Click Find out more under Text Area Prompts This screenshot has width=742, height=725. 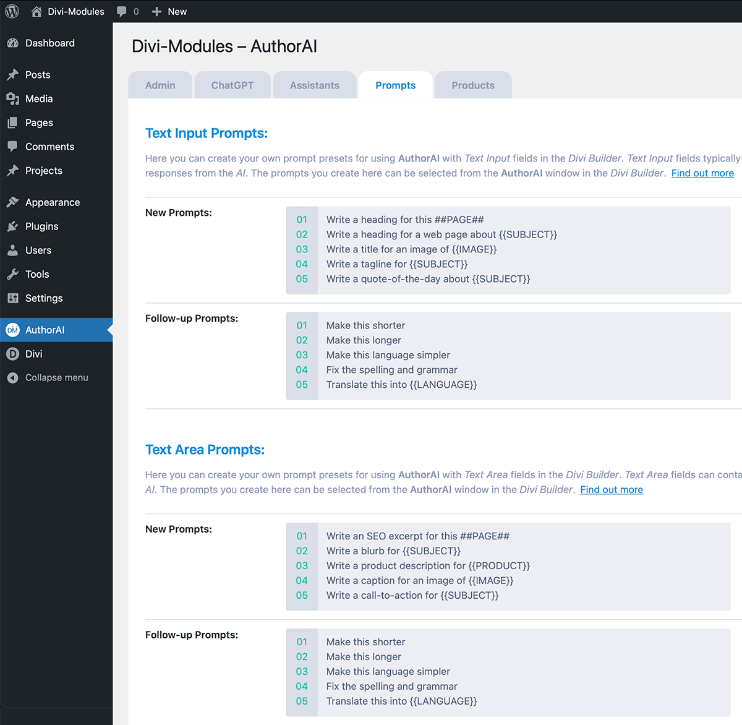tap(612, 490)
